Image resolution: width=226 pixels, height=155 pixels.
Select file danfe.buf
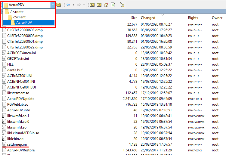(15, 70)
